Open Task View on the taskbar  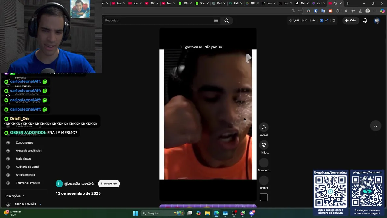[x=190, y=213]
